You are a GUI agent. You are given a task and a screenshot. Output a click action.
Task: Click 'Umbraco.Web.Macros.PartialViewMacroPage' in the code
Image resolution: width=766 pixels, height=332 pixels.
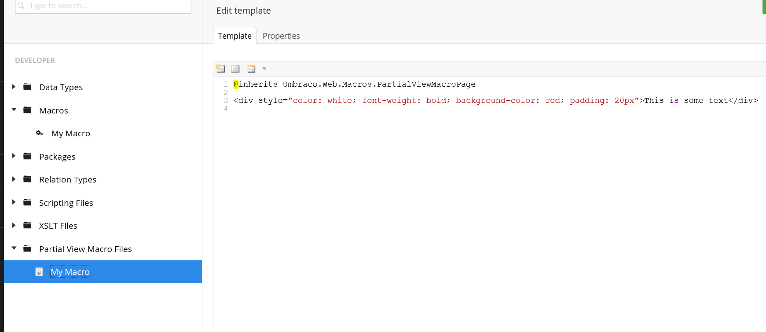point(379,84)
